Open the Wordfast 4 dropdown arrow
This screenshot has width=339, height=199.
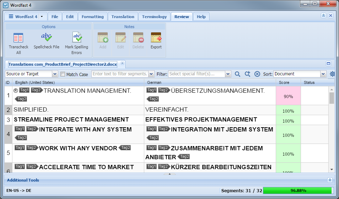pos(42,17)
